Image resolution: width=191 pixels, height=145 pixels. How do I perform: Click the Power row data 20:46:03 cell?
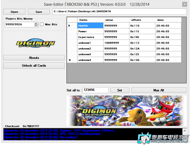coord(168,31)
